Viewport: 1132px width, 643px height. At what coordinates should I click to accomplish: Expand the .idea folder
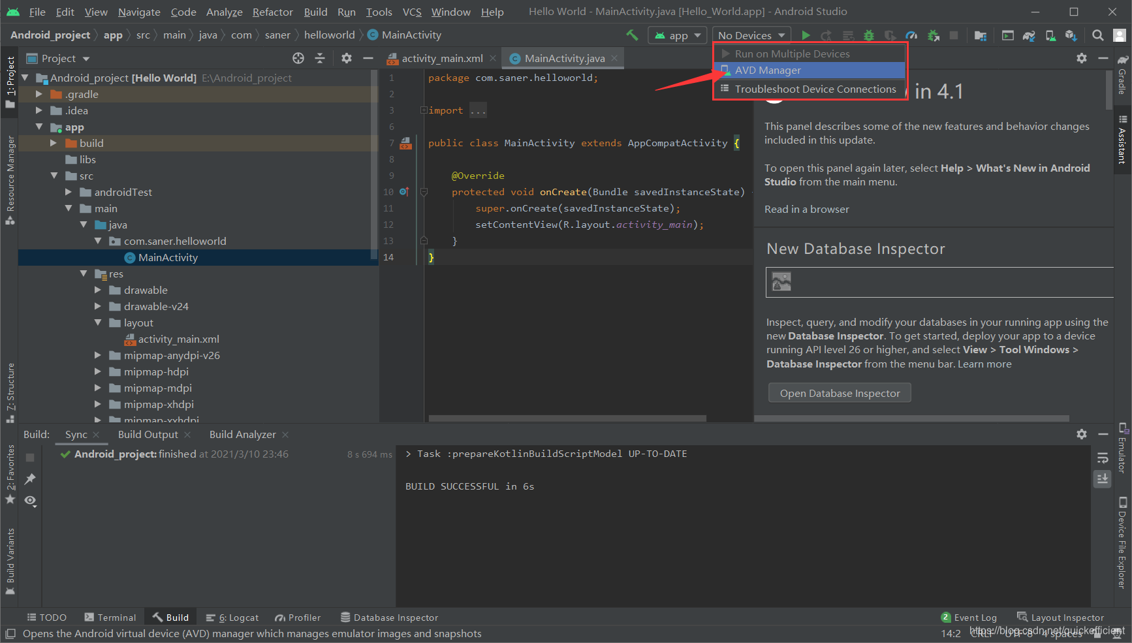pyautogui.click(x=39, y=110)
